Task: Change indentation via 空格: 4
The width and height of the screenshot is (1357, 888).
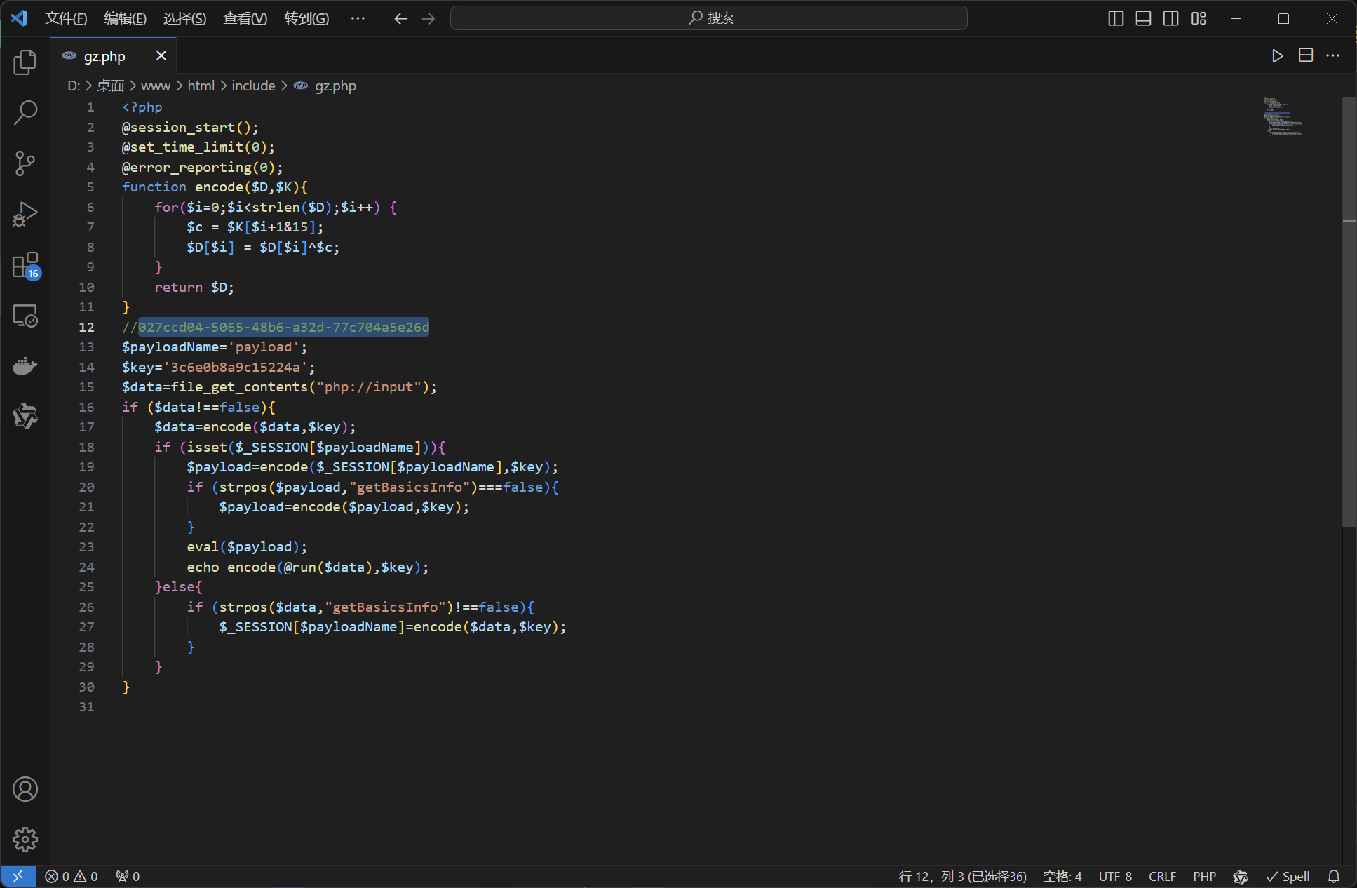Action: (x=1062, y=876)
